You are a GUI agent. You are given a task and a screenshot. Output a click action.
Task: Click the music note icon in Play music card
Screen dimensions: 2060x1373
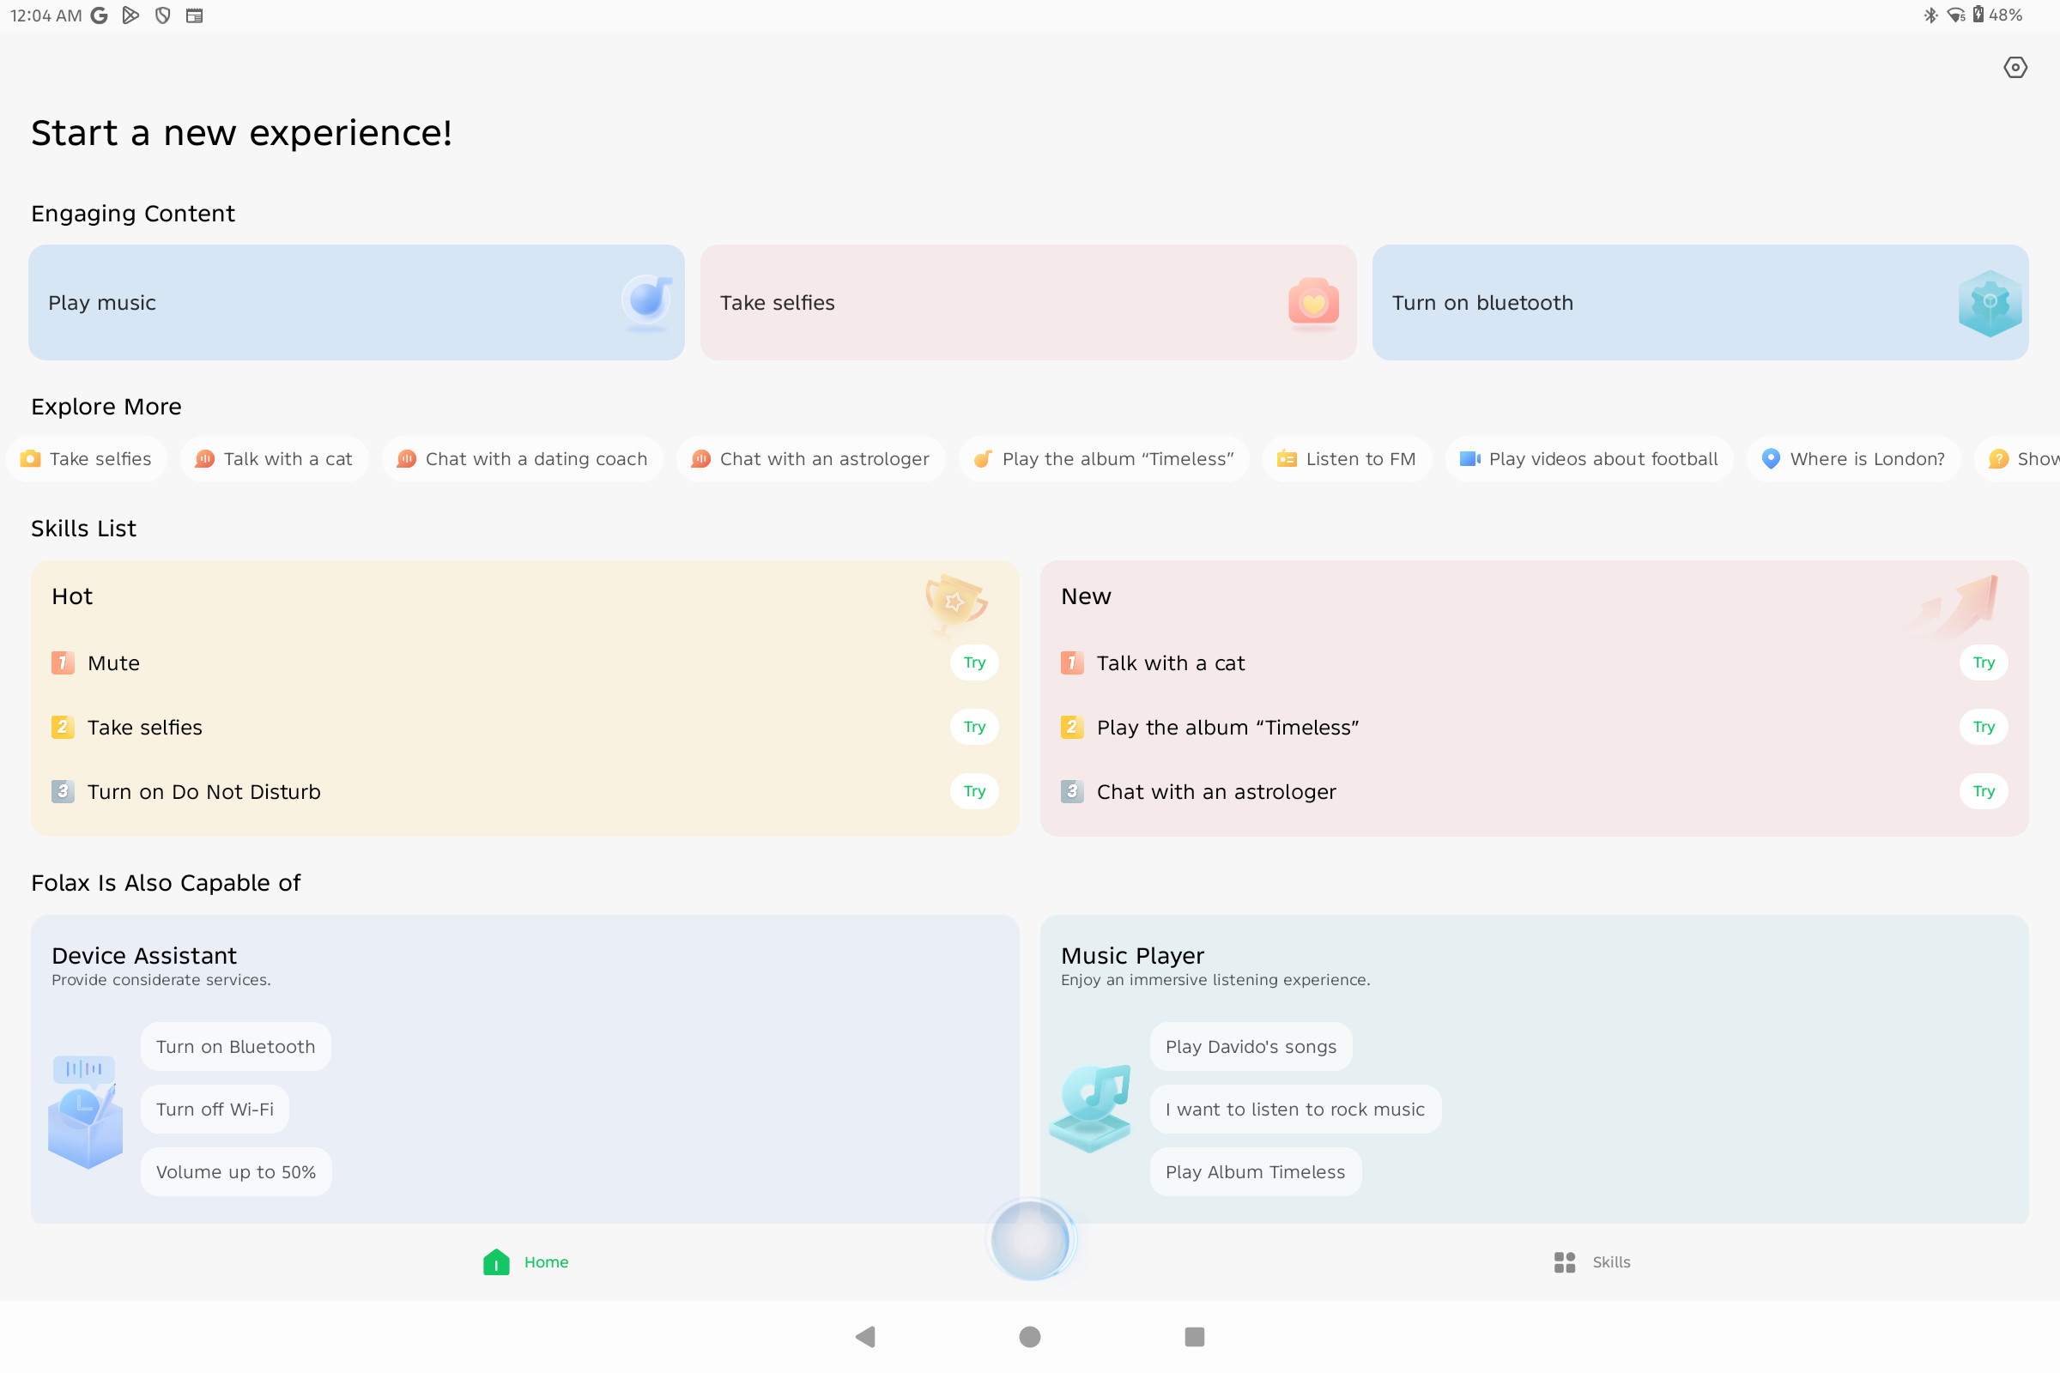[x=647, y=300]
